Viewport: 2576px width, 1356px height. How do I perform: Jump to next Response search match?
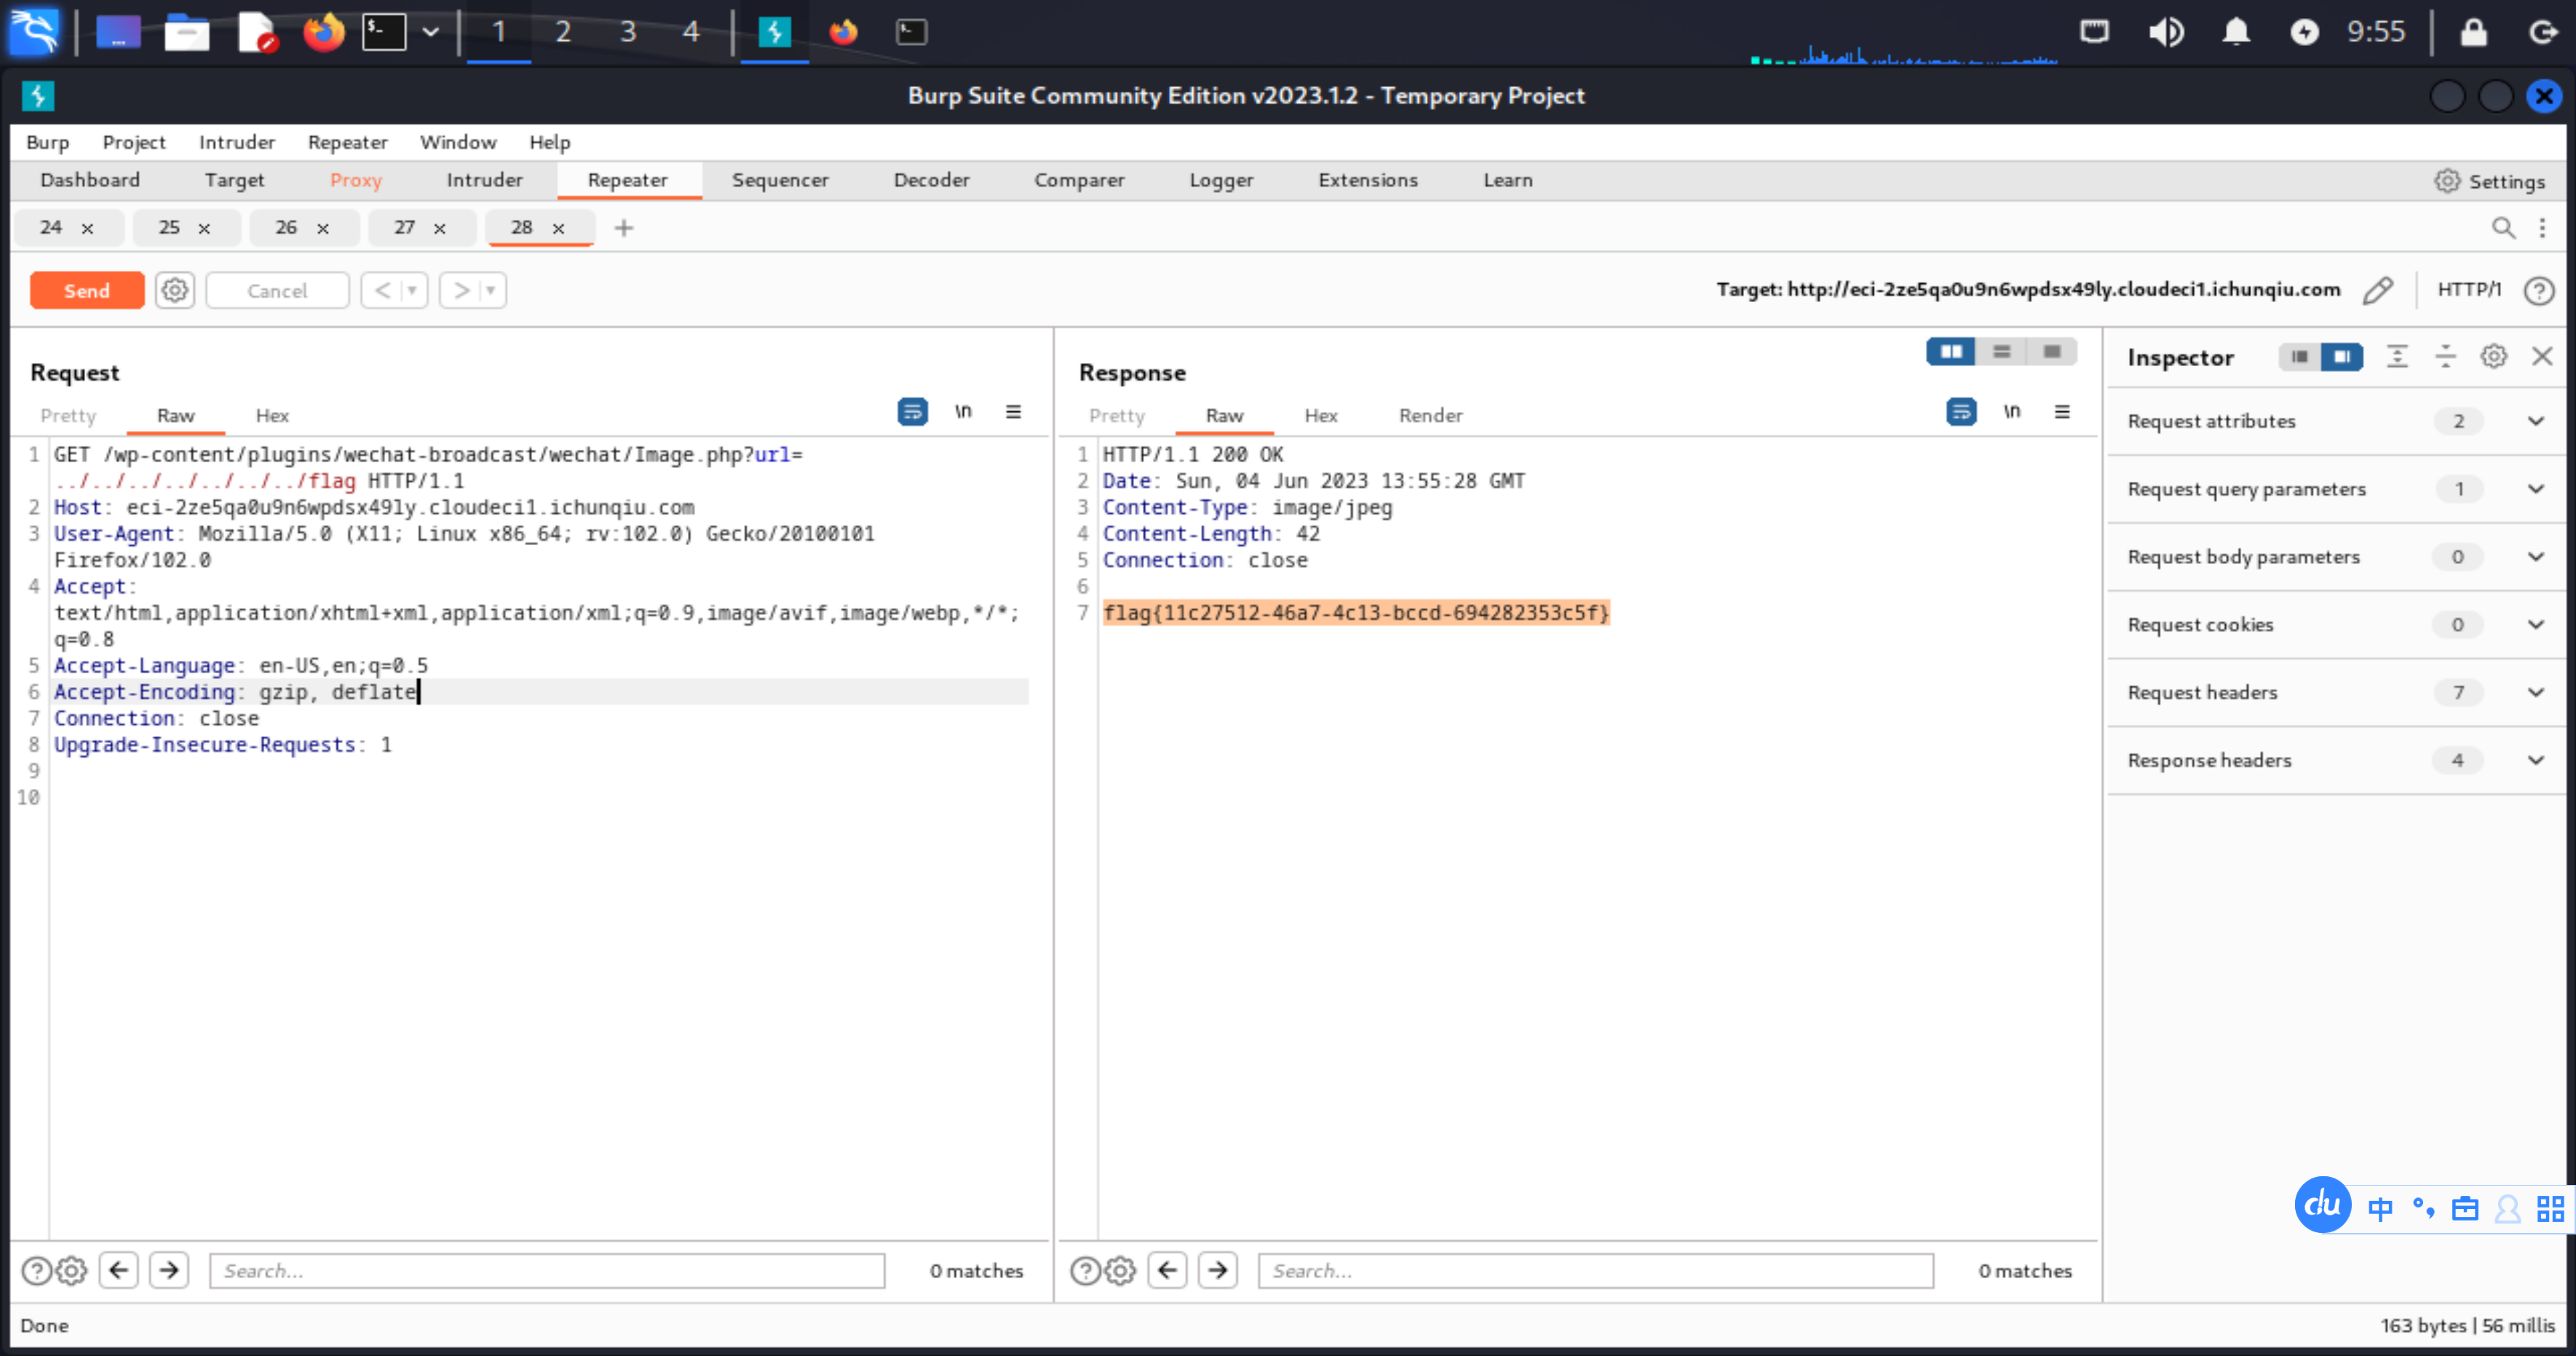click(1217, 1271)
